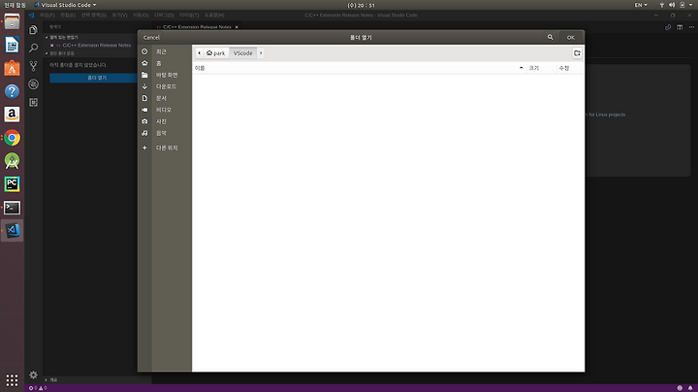The width and height of the screenshot is (698, 392).
Task: Open the Selection (선택 영역) menu in VS Code
Action: [93, 16]
